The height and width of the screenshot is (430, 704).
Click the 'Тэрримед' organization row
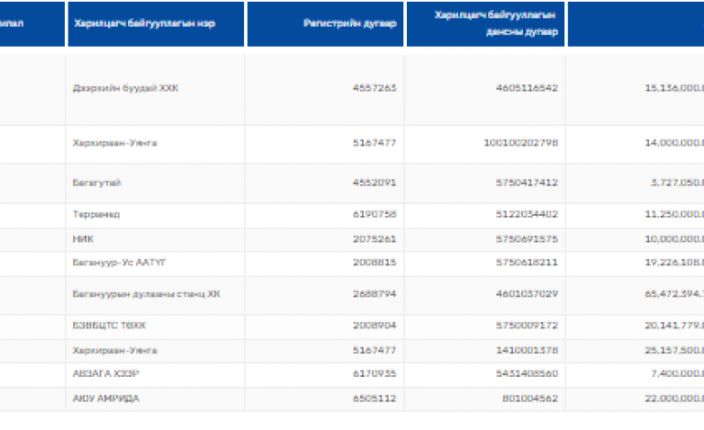(96, 215)
